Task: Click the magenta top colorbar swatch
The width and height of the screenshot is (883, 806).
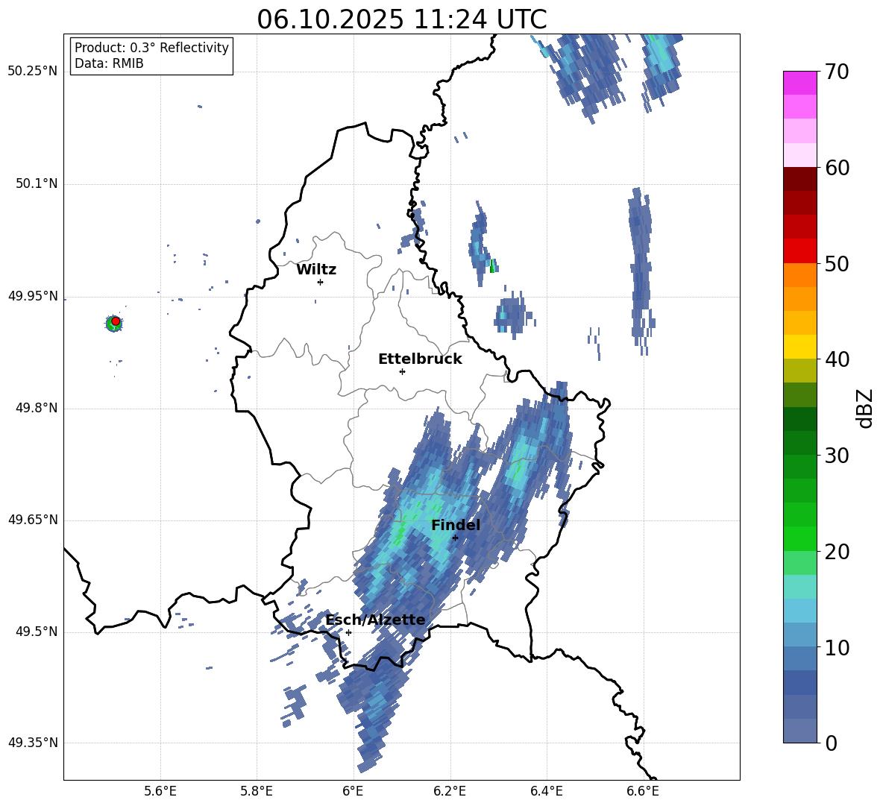Action: coord(799,83)
